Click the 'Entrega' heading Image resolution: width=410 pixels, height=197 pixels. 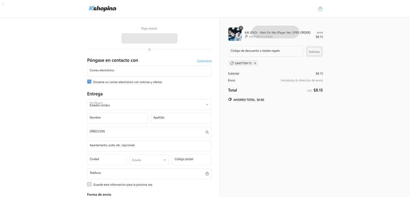pos(95,94)
